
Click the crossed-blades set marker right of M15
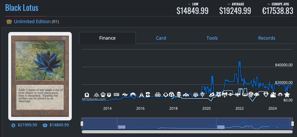click(125, 94)
